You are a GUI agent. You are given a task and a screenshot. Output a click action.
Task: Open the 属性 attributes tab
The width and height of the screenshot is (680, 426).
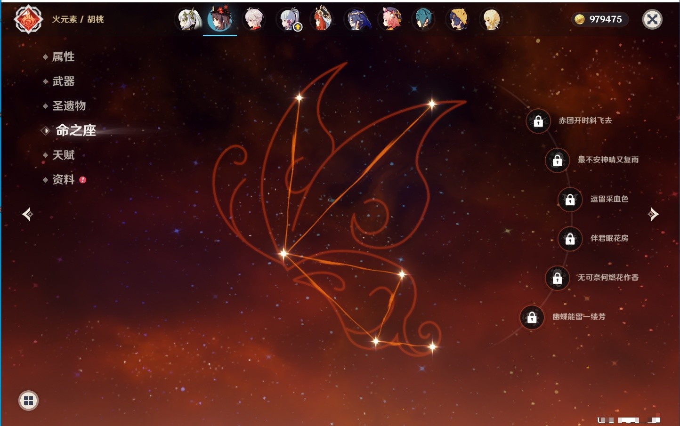click(x=63, y=57)
